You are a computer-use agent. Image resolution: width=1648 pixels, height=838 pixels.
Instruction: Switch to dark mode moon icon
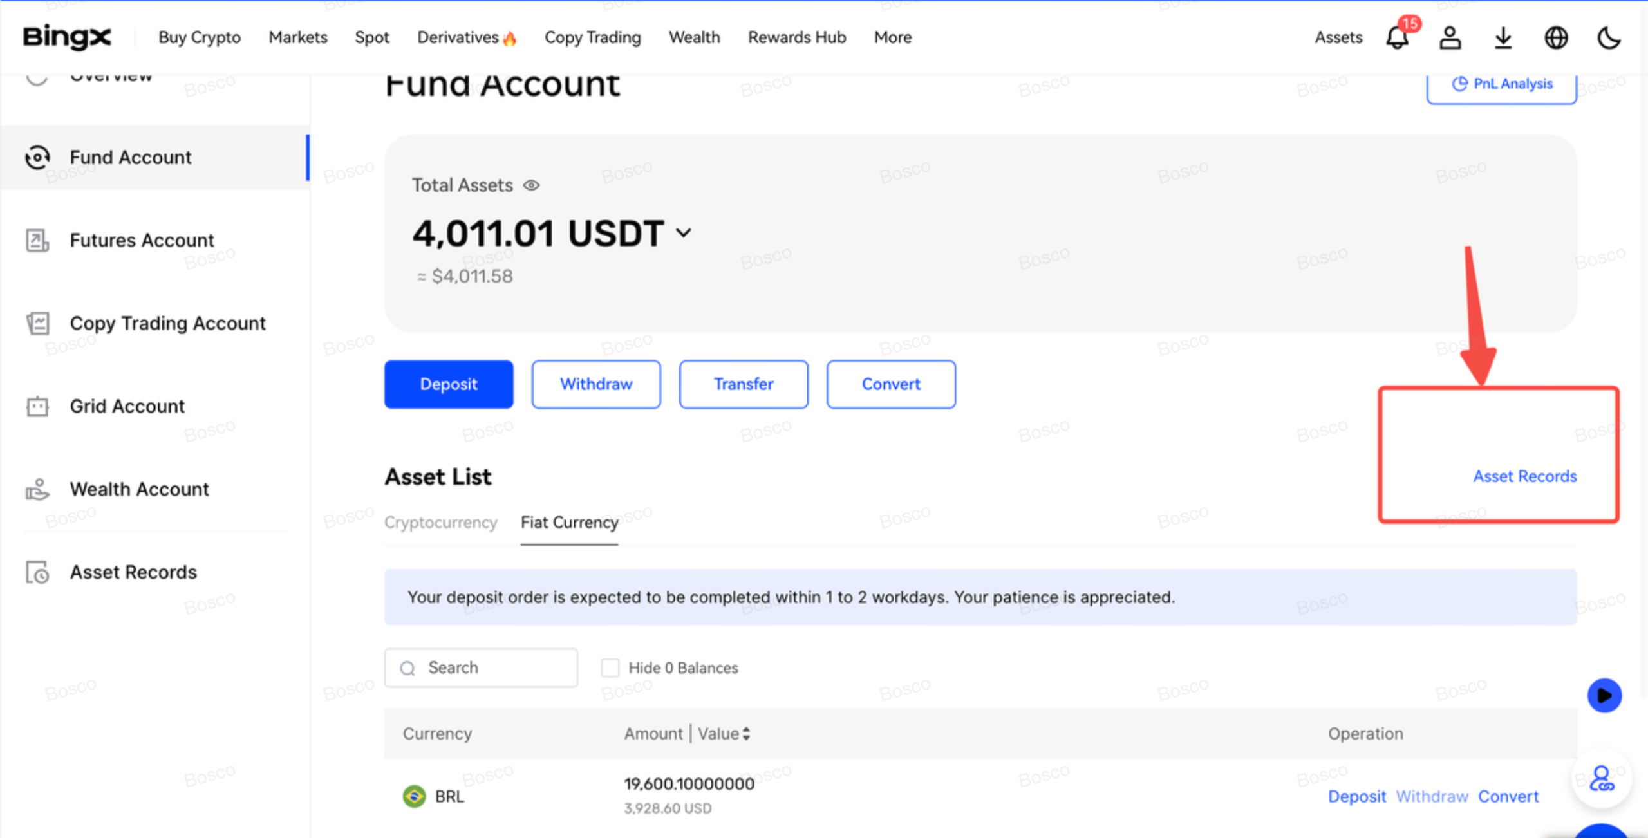(1609, 37)
